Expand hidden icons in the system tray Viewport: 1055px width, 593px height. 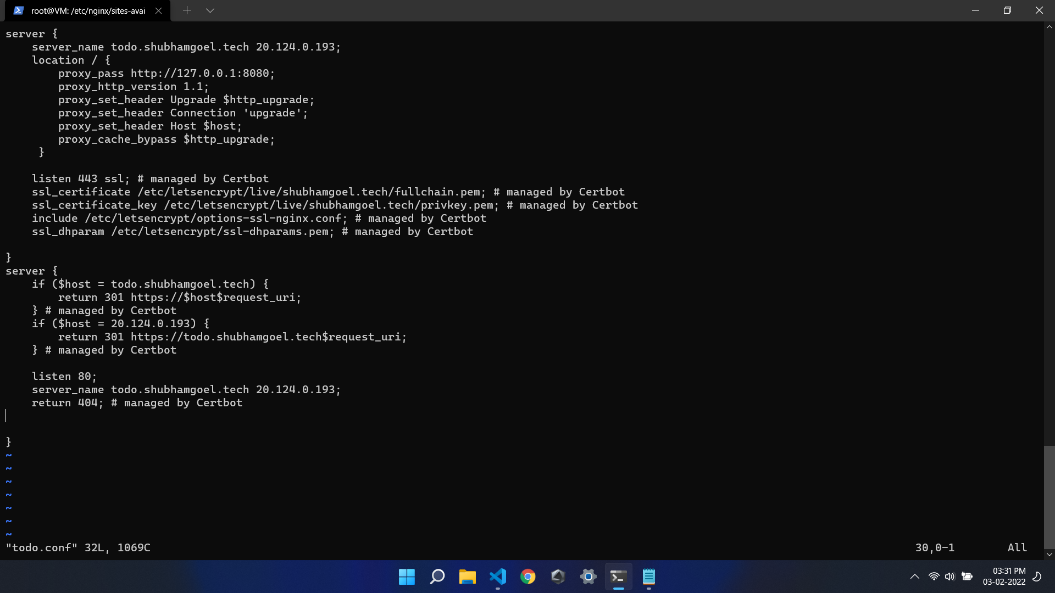click(x=915, y=577)
